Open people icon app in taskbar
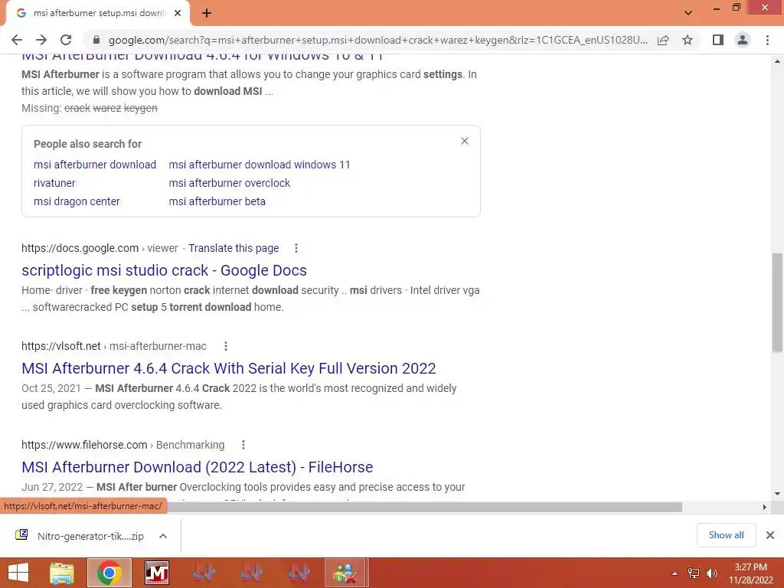Screen dimensions: 784x588 click(x=346, y=573)
